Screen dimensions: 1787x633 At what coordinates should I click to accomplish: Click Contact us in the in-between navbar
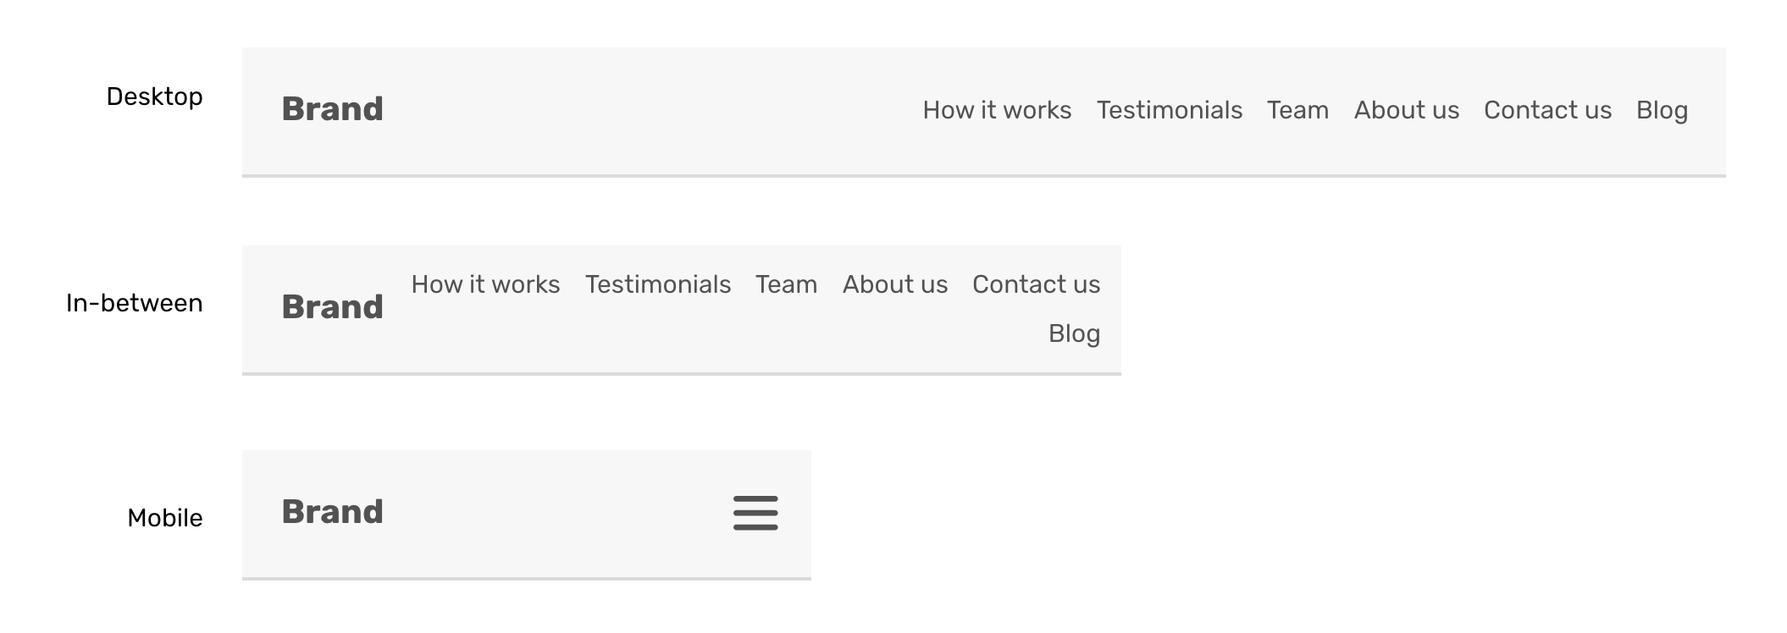point(1036,284)
